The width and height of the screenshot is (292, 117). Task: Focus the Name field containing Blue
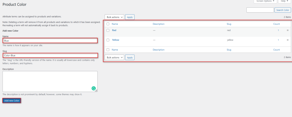point(50,41)
